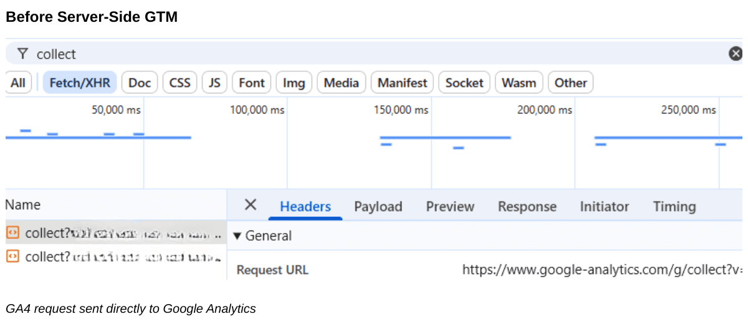748x324 pixels.
Task: Switch to the Timing tab
Action: (x=674, y=207)
